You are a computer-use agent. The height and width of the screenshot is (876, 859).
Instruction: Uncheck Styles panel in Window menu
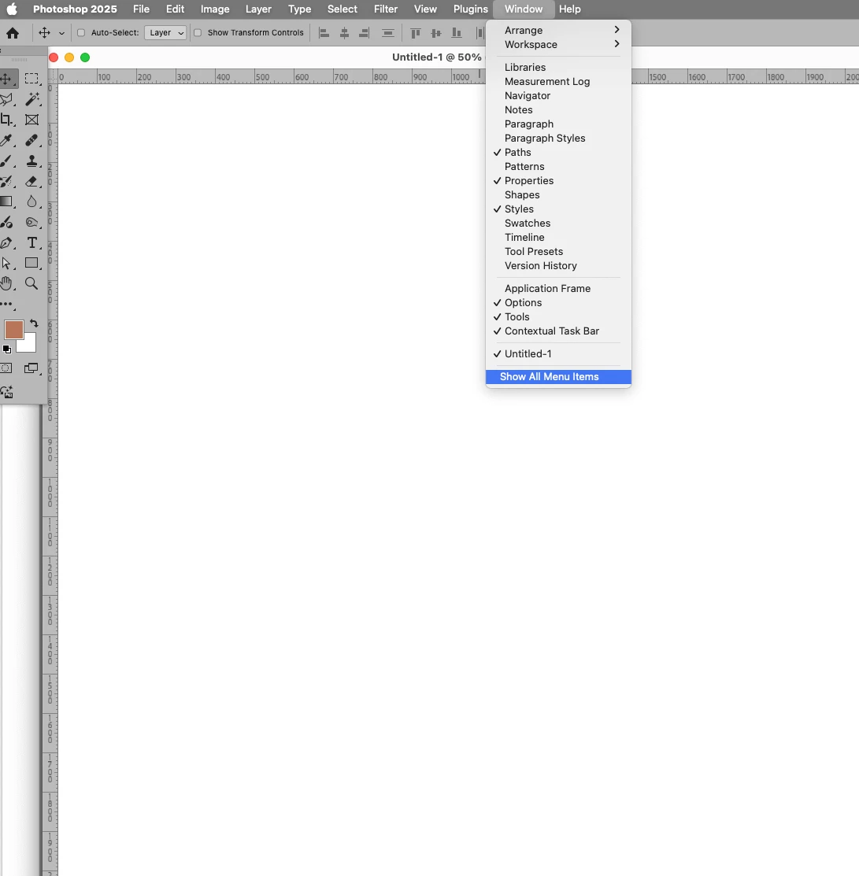pyautogui.click(x=558, y=209)
